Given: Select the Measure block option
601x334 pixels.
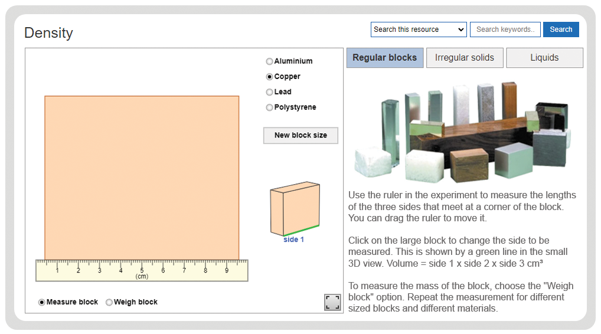Looking at the screenshot, I should click(x=42, y=302).
